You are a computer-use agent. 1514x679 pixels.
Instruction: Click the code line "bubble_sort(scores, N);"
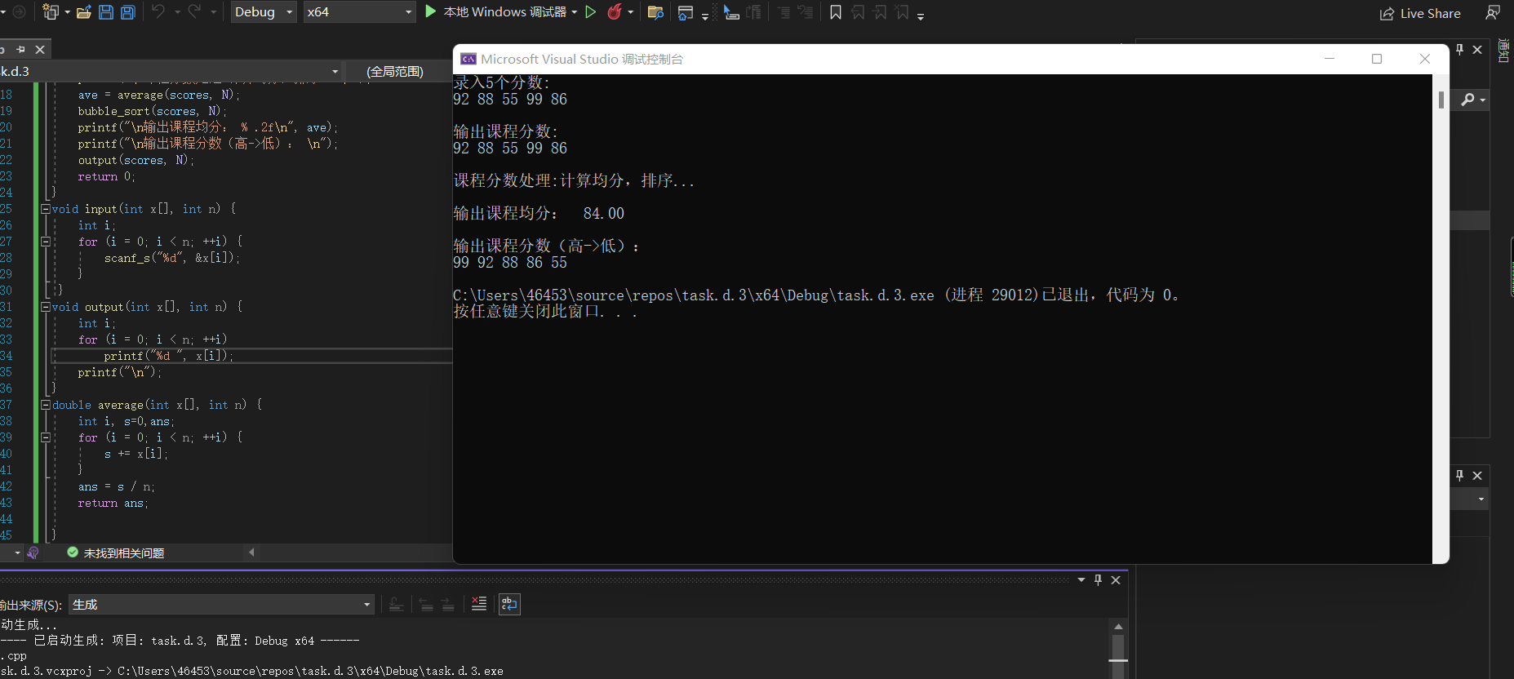[x=153, y=111]
